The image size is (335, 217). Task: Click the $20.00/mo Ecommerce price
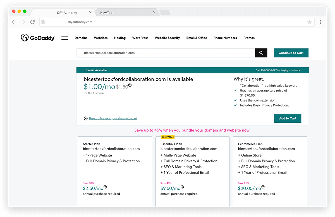(250, 188)
